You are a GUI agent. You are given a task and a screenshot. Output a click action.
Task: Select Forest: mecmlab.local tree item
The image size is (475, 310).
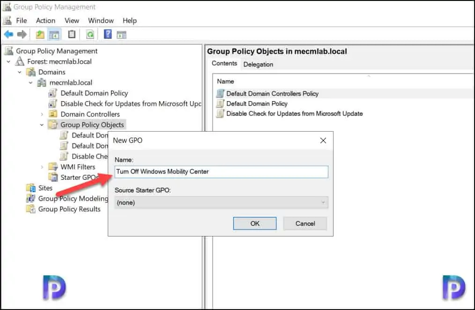pos(59,61)
